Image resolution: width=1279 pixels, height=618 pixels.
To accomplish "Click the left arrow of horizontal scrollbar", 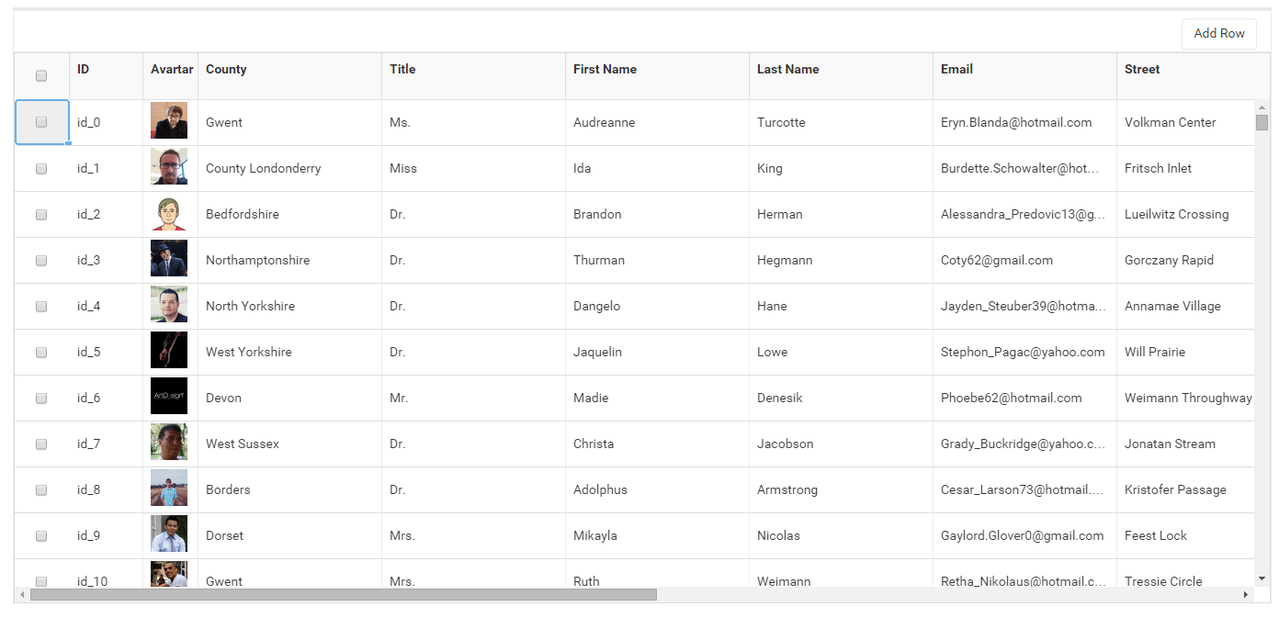I will pos(22,595).
